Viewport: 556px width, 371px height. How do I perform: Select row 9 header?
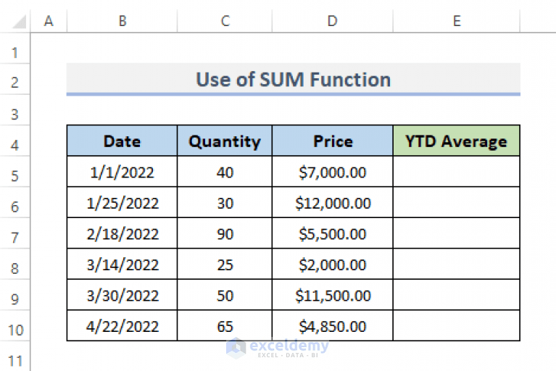pyautogui.click(x=15, y=295)
